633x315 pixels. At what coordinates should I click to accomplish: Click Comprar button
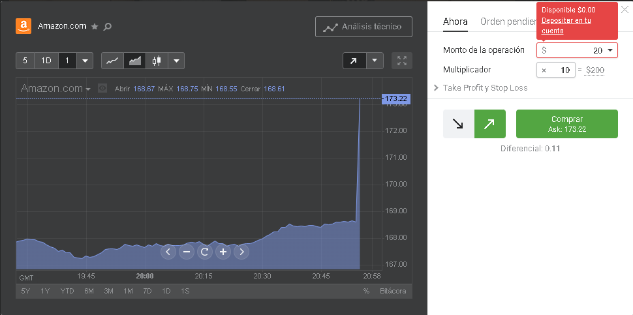pyautogui.click(x=567, y=124)
